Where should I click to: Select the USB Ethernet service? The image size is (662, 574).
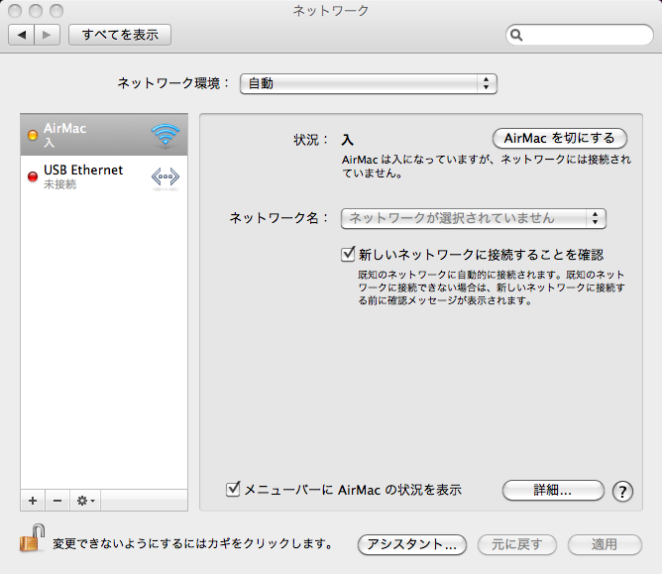click(104, 176)
